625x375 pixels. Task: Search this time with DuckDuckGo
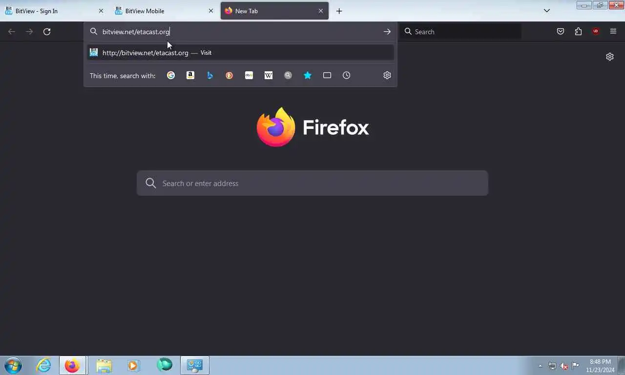pyautogui.click(x=229, y=75)
